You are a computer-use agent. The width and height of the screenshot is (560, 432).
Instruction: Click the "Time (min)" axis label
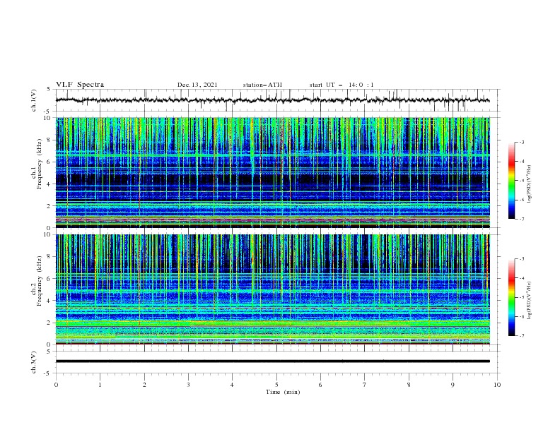click(x=283, y=392)
